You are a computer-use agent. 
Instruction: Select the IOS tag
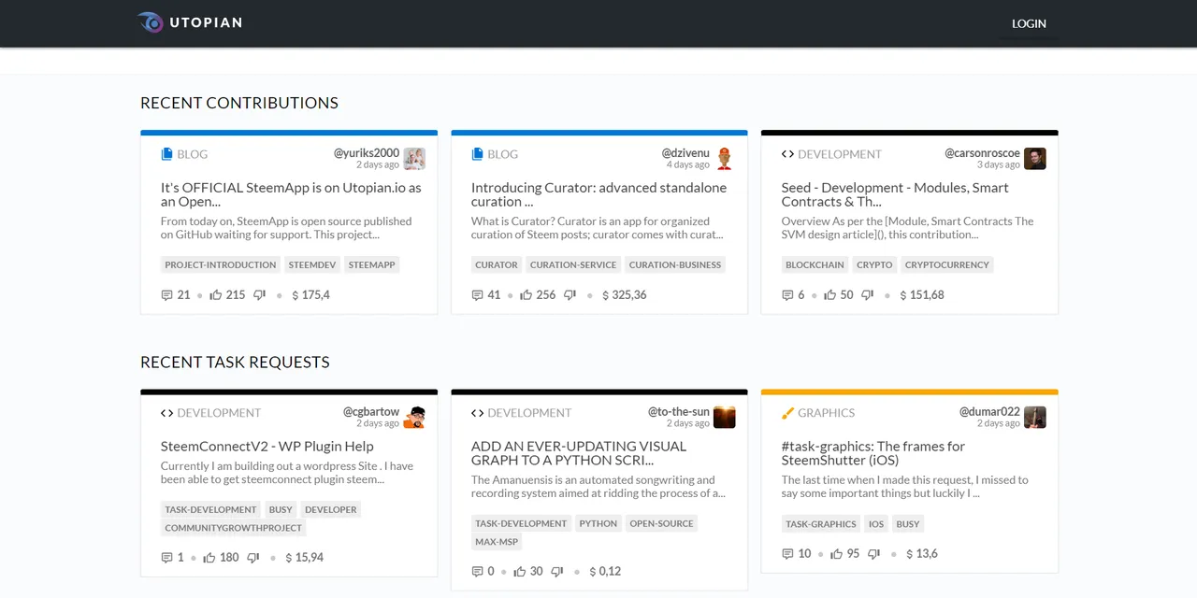tap(876, 524)
